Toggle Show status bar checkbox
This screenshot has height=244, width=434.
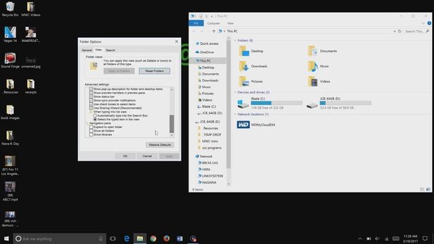(x=91, y=96)
